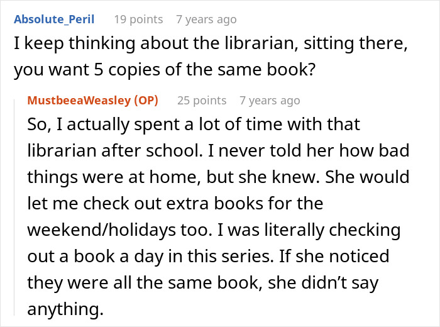Click the phrase 'sitting there,' in the top comment
440x327 pixels.
tap(355, 43)
